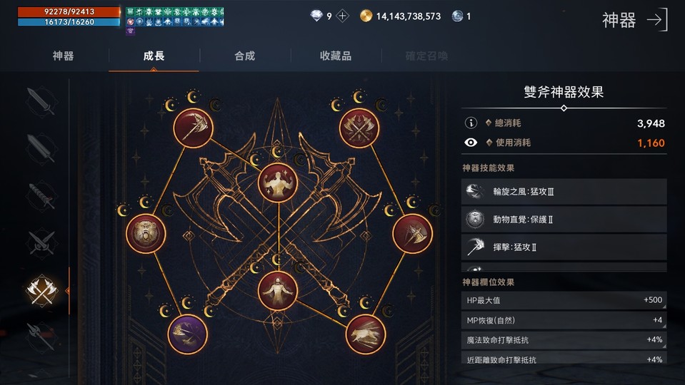Open the 神器 tab
685x385 pixels.
(64, 56)
